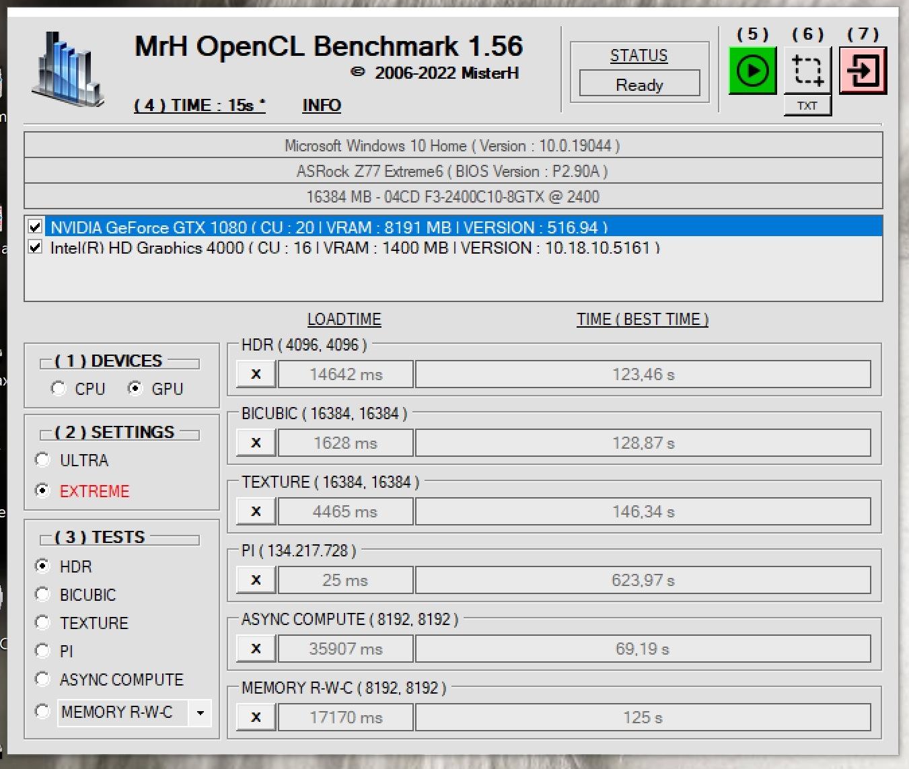The image size is (909, 769).
Task: Click the PI time field 623,97 s
Action: point(643,580)
